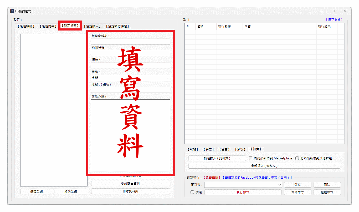Switch to the 【設定插入】 tab
The height and width of the screenshot is (212, 359).
tap(93, 26)
